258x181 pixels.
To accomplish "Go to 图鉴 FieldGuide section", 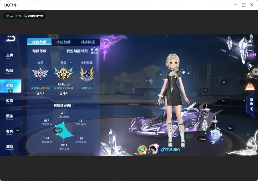I will pyautogui.click(x=10, y=117).
